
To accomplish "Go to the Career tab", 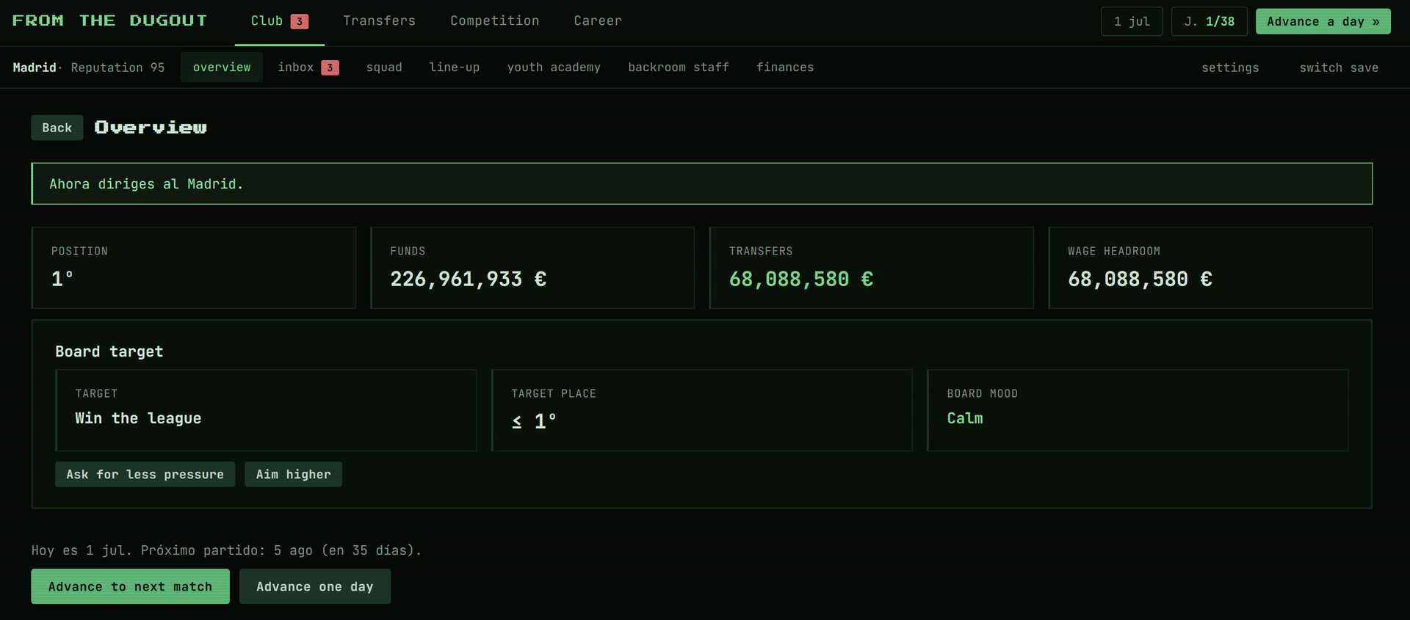I will pyautogui.click(x=598, y=21).
